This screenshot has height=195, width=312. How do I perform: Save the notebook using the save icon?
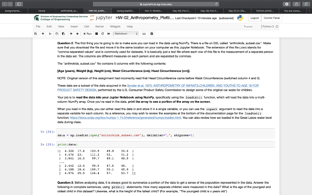pos(36,34)
